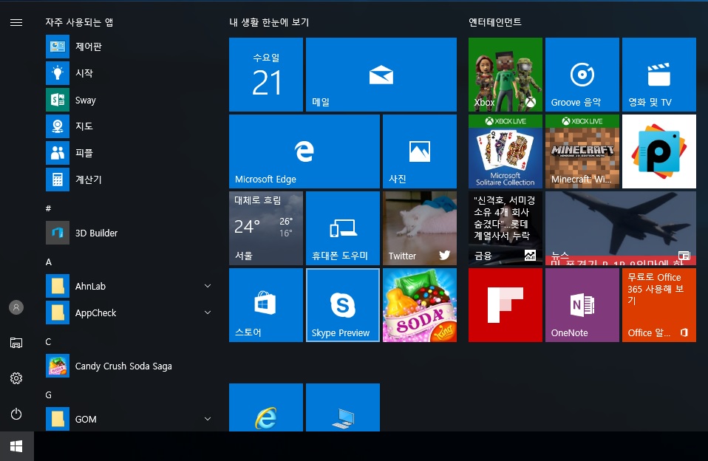The image size is (708, 461).
Task: Open the Twitter live tile
Action: 420,228
